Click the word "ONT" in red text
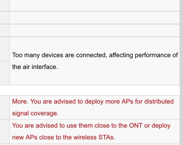The height and width of the screenshot is (145, 183). tap(136, 125)
